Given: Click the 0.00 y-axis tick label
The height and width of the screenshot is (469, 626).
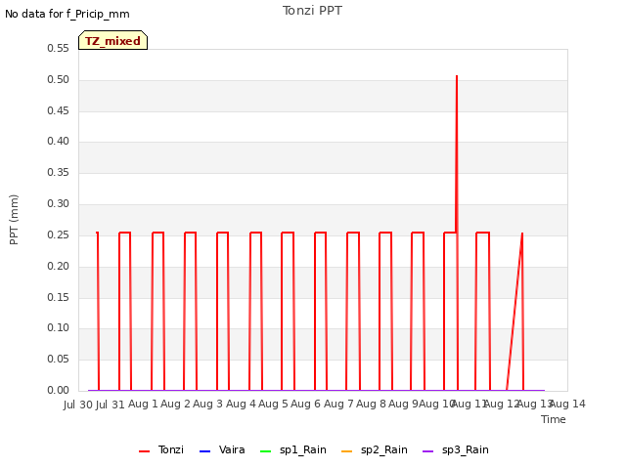Looking at the screenshot, I should [x=59, y=390].
